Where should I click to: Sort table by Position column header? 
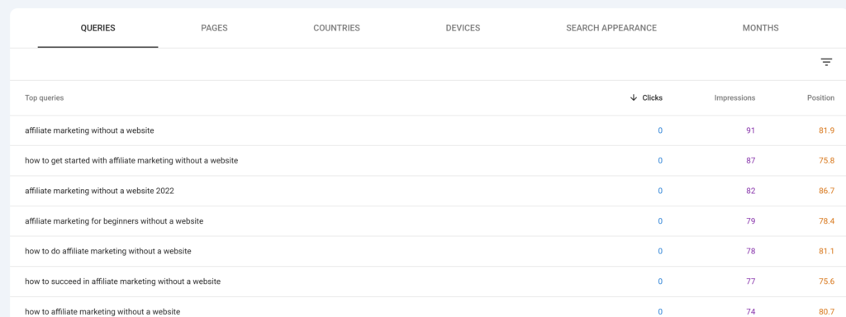click(x=820, y=97)
